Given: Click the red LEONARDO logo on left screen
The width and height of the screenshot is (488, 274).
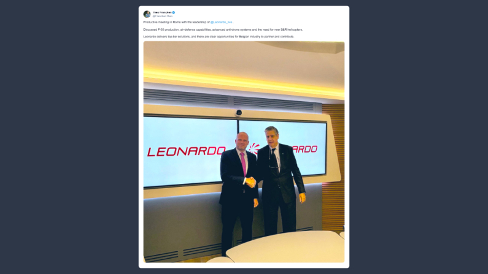Looking at the screenshot, I should [x=186, y=151].
